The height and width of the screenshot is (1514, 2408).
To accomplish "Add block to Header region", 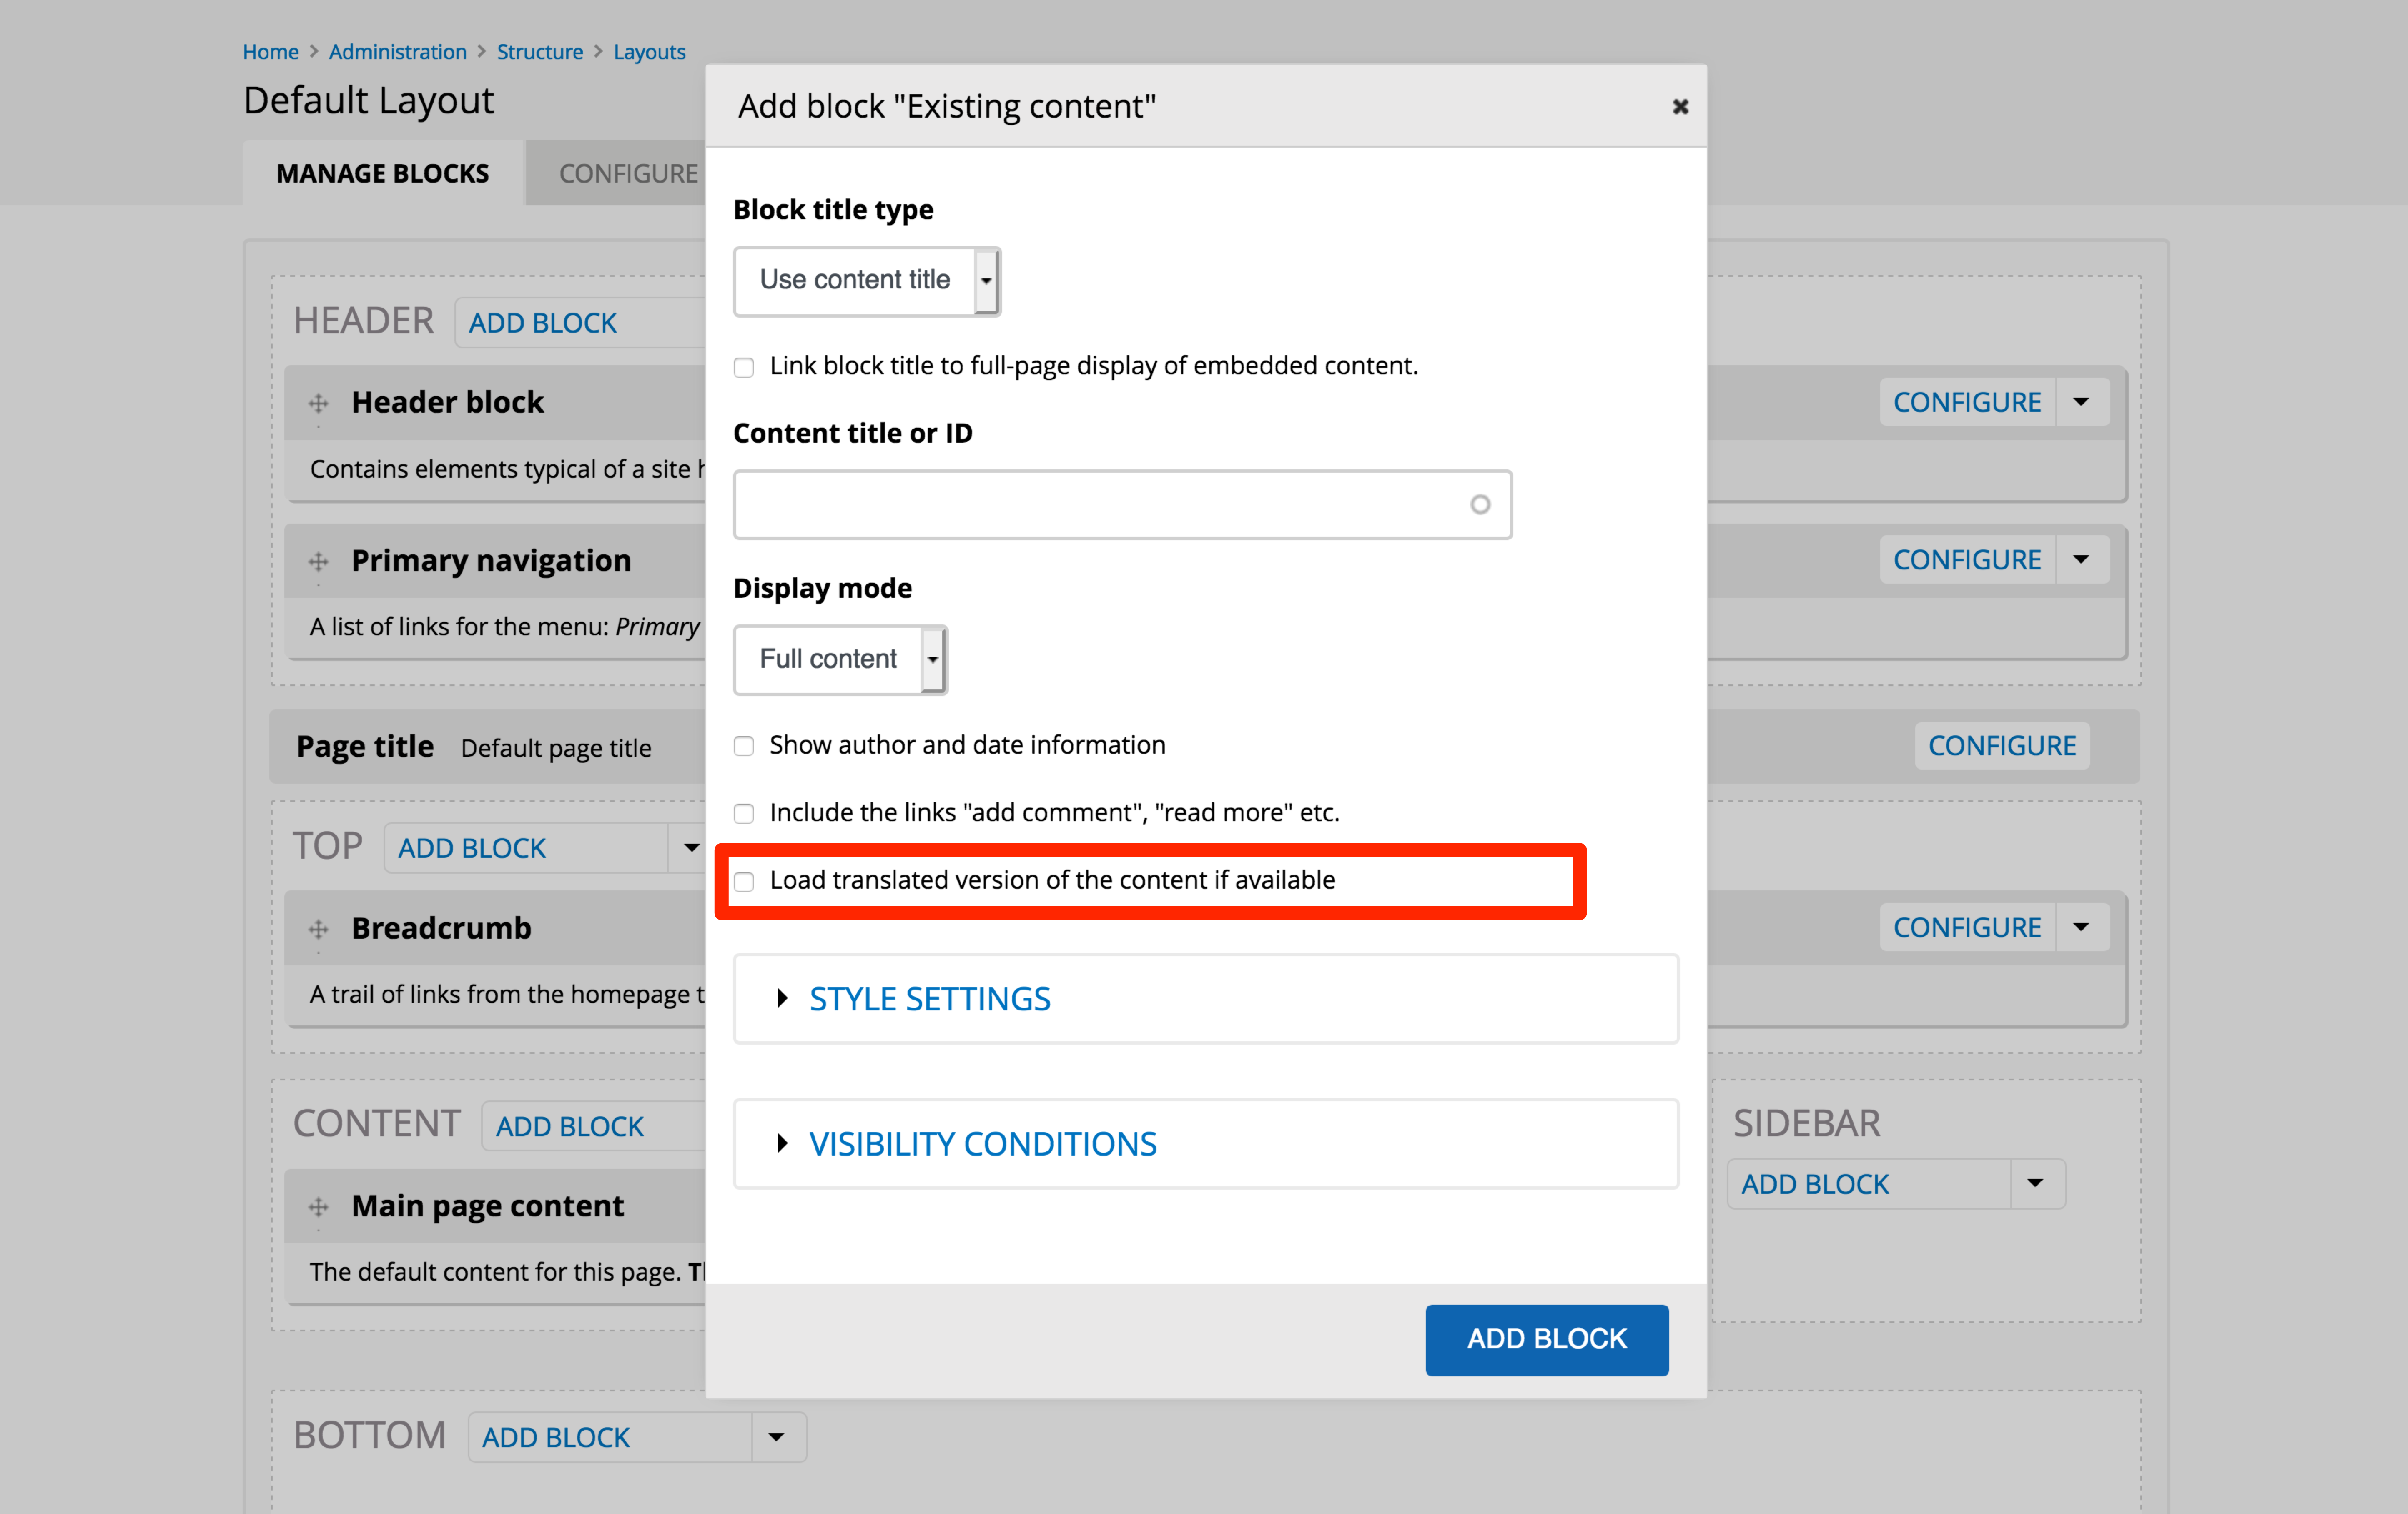I will pyautogui.click(x=543, y=323).
